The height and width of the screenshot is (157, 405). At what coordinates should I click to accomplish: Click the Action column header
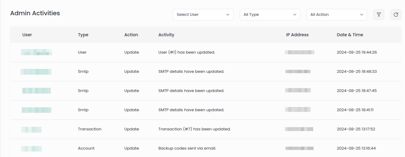pyautogui.click(x=131, y=35)
